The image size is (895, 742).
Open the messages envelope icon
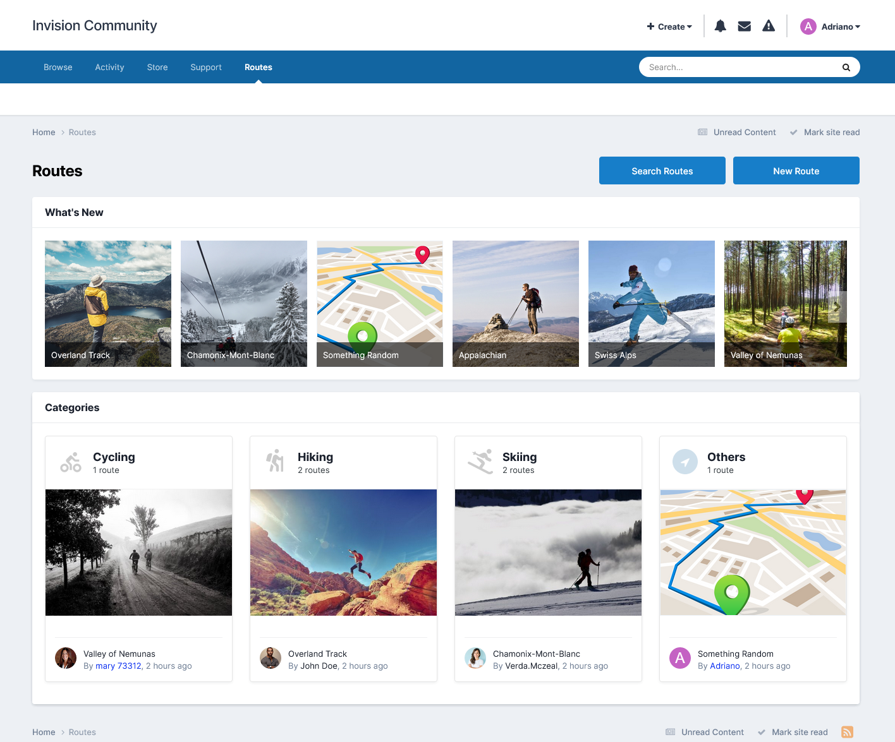tap(744, 26)
